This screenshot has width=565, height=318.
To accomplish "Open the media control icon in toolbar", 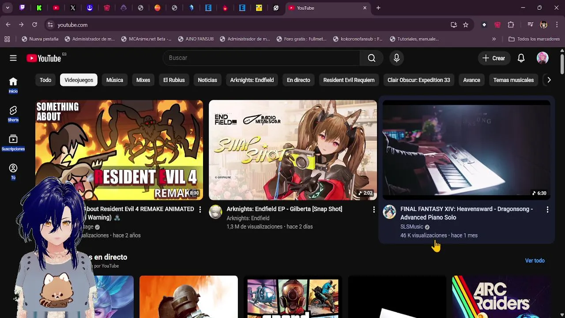I will pos(531,25).
